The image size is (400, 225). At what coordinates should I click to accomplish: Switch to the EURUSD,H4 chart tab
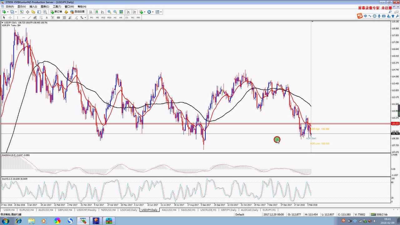pos(27,210)
